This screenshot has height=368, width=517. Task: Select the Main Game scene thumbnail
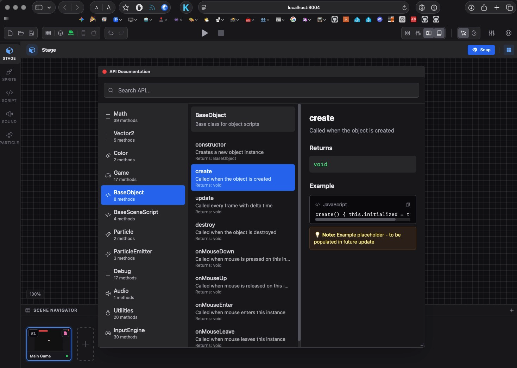pyautogui.click(x=49, y=344)
